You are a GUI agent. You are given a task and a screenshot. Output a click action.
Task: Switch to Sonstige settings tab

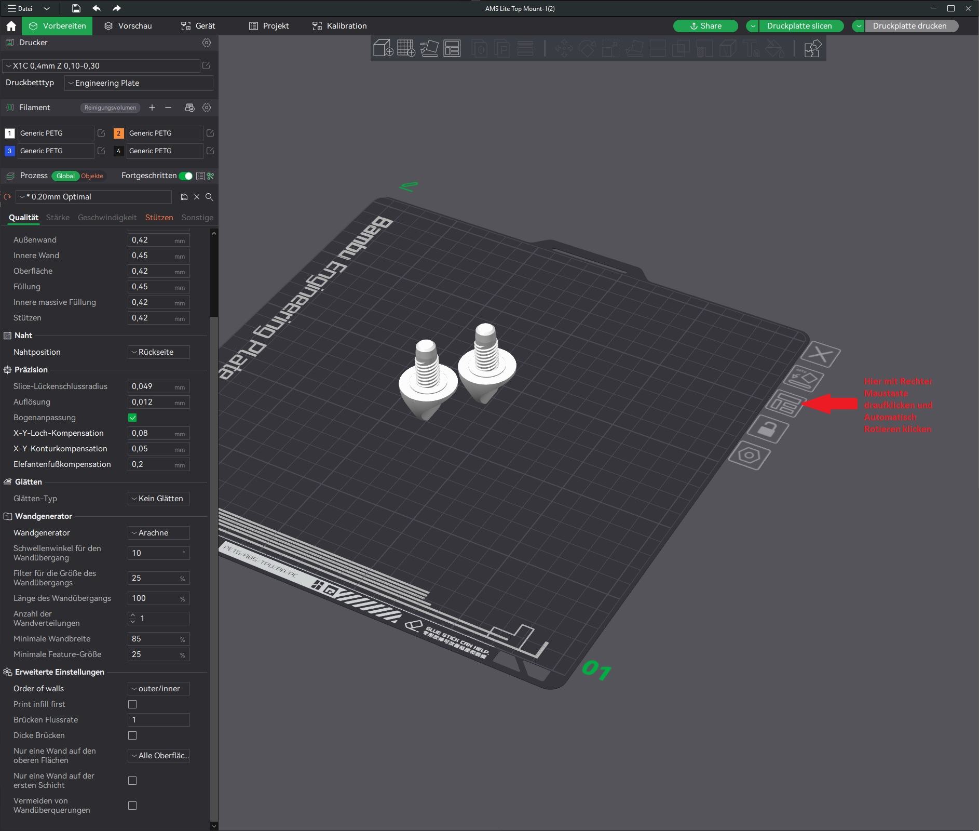point(197,218)
